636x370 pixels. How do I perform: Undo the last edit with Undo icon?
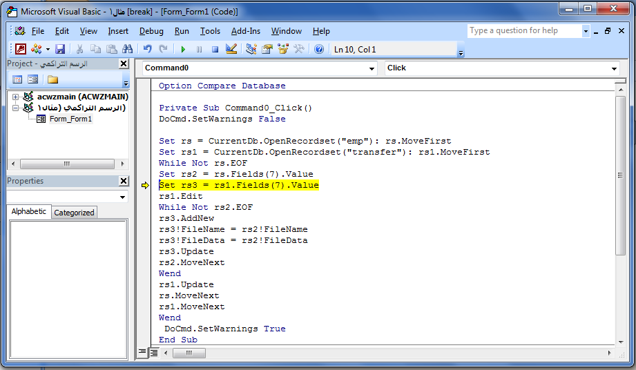147,49
